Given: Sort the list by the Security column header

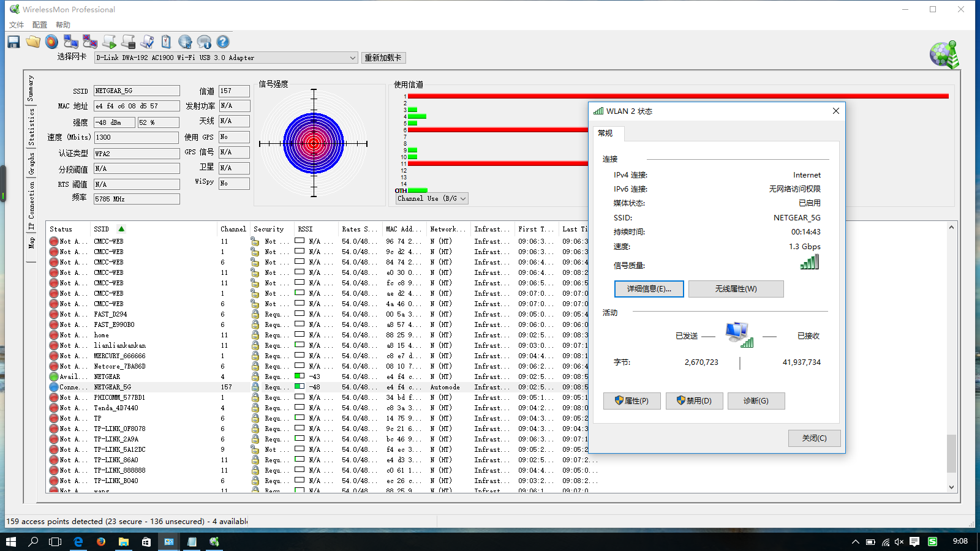Looking at the screenshot, I should (x=271, y=229).
